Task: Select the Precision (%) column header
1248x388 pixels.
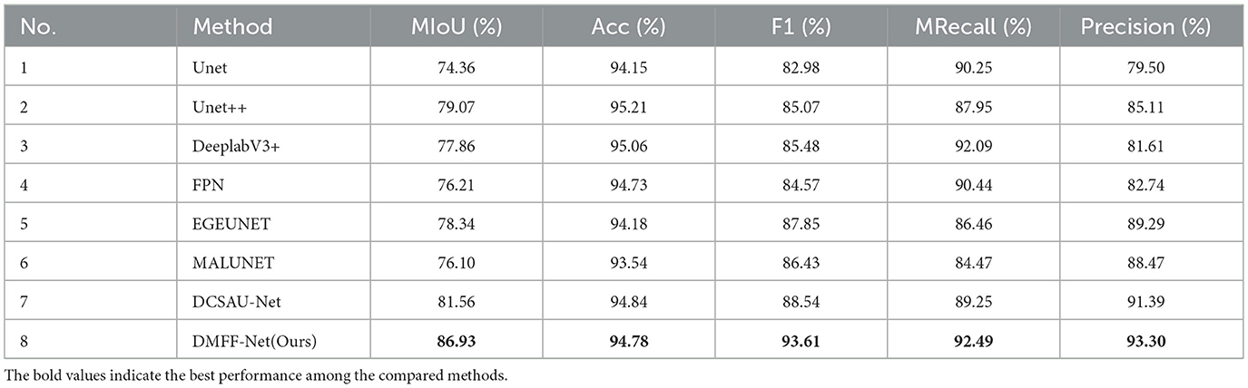Action: click(1145, 27)
